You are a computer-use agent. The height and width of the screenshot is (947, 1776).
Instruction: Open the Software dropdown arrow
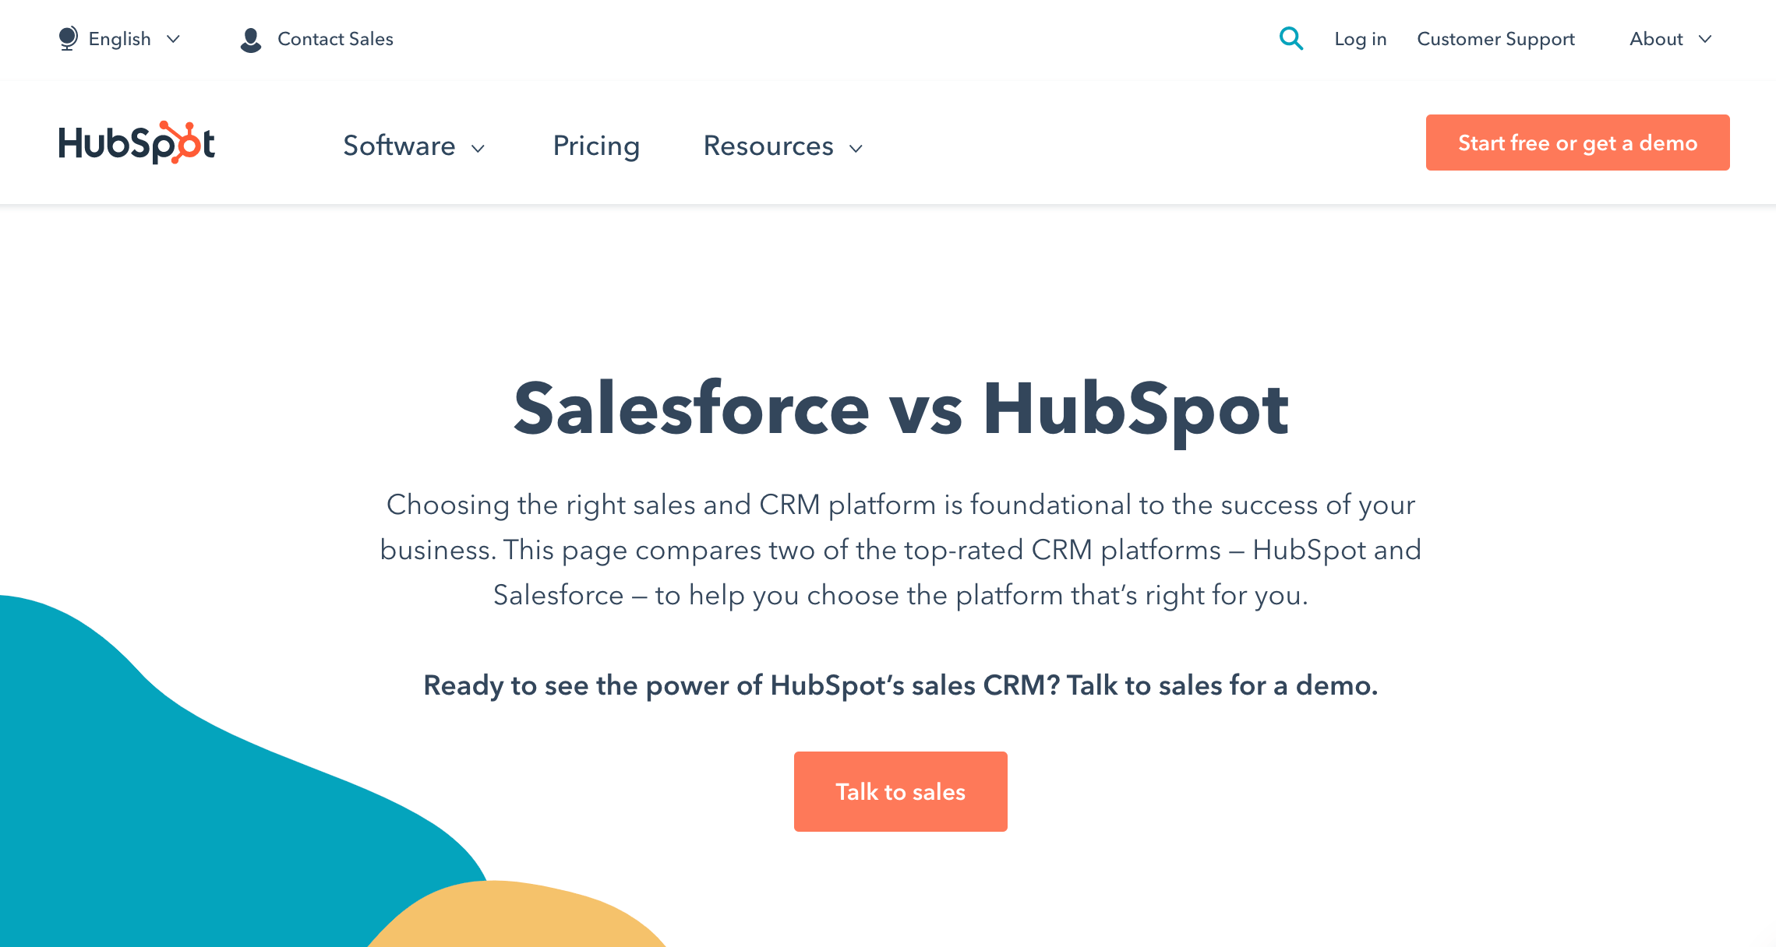(x=478, y=148)
